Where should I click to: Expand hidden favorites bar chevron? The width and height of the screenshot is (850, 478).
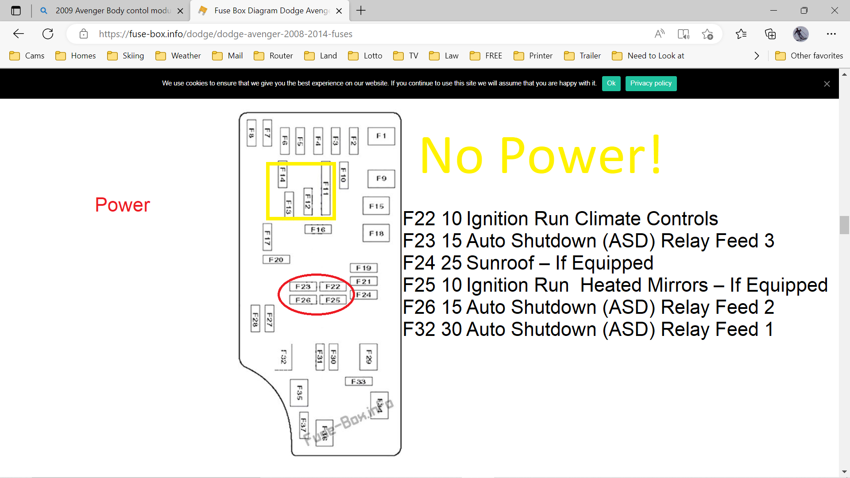coord(757,56)
